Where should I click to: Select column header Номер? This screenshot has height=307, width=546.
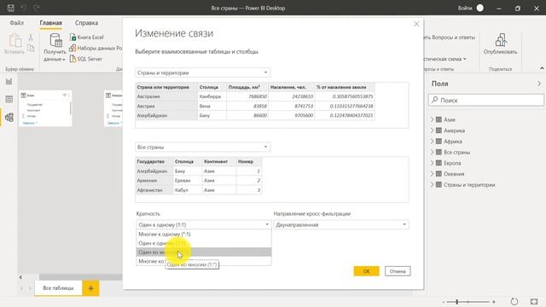click(x=249, y=161)
